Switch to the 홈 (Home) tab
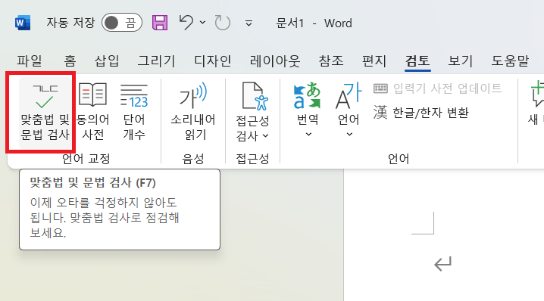This screenshot has width=544, height=301. click(70, 61)
